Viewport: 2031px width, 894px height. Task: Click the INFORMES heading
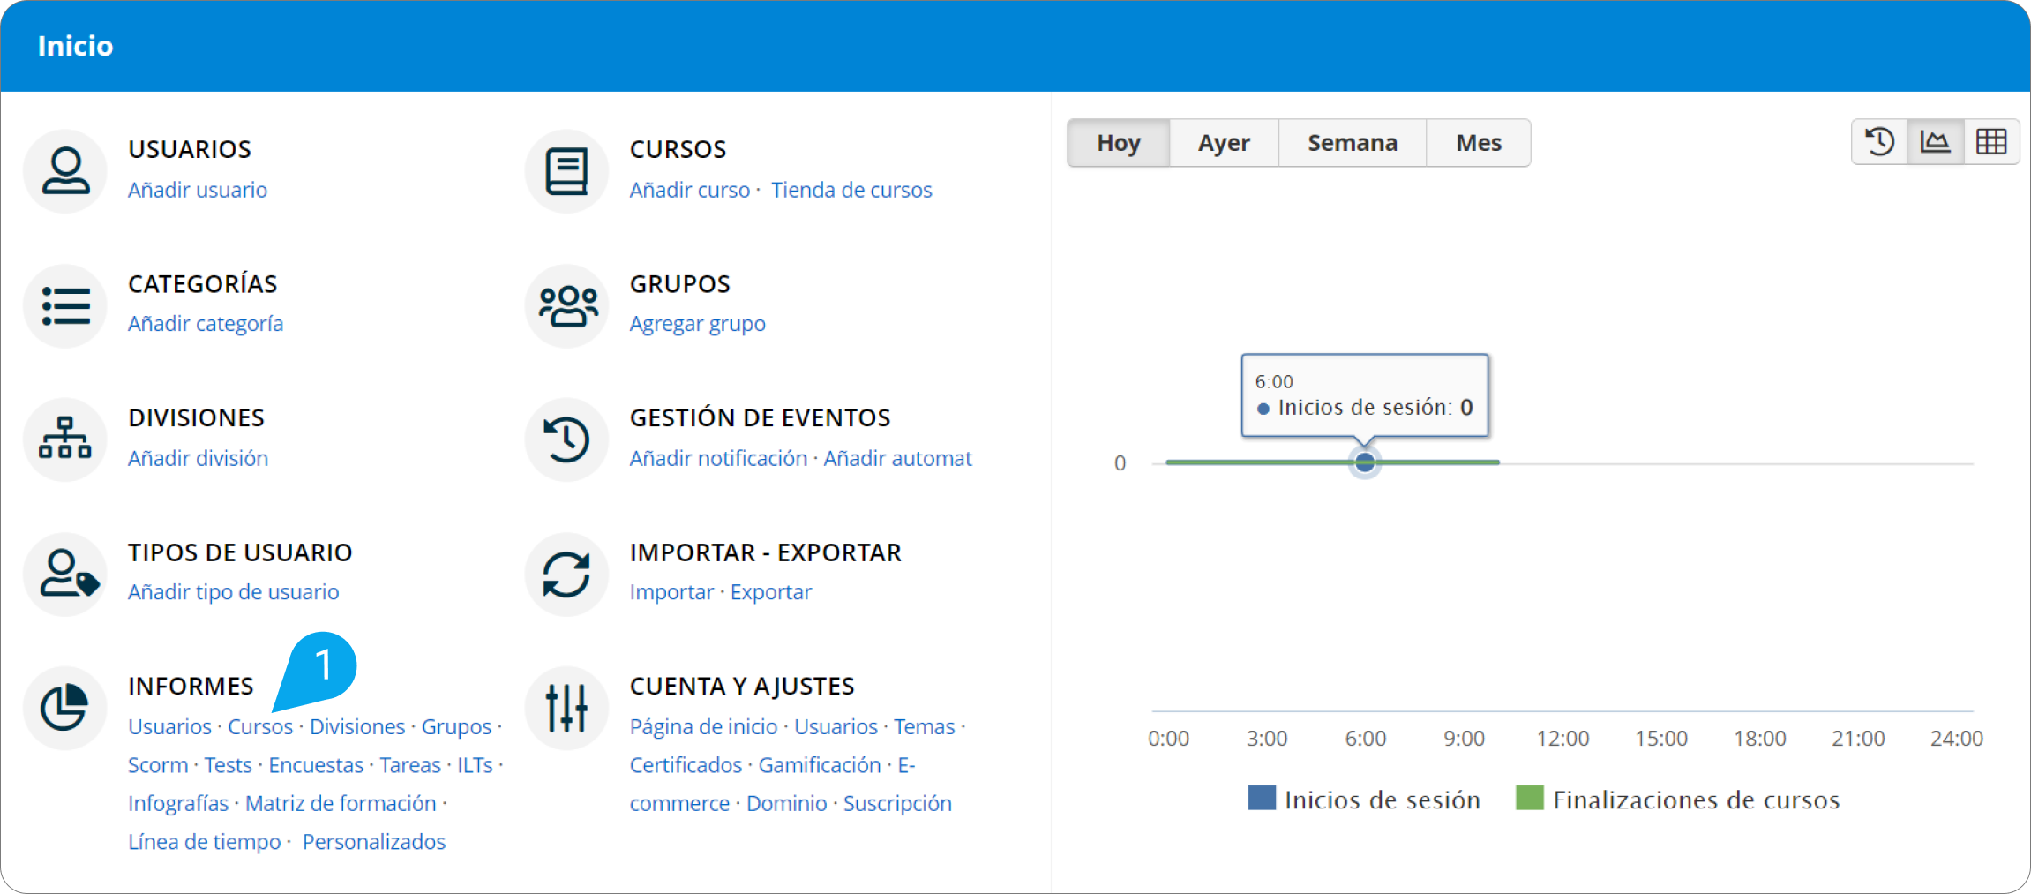click(x=191, y=686)
